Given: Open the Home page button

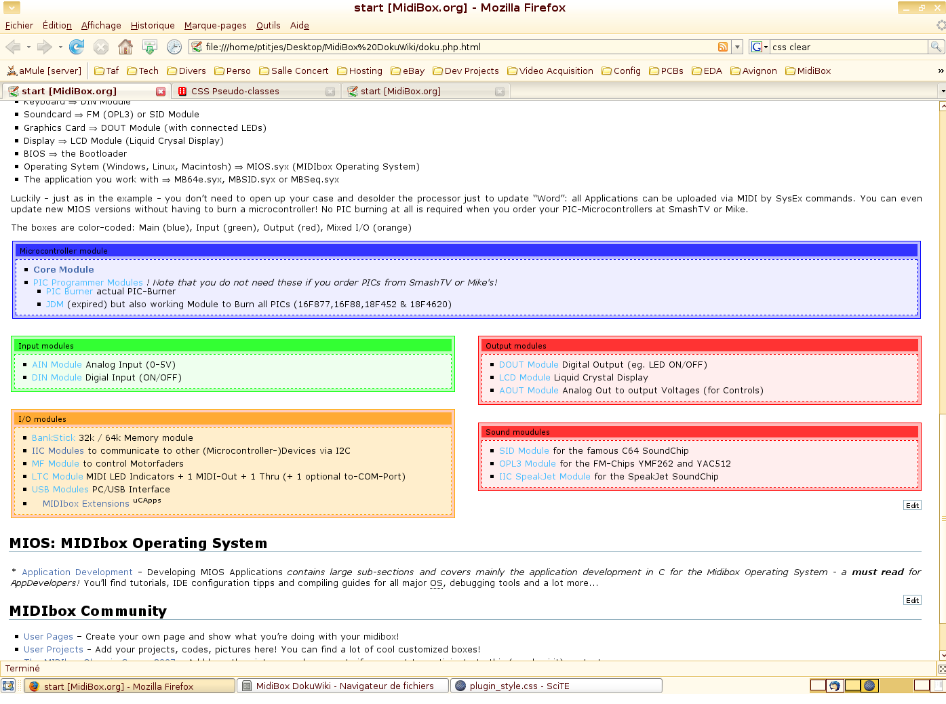Looking at the screenshot, I should tap(125, 47).
